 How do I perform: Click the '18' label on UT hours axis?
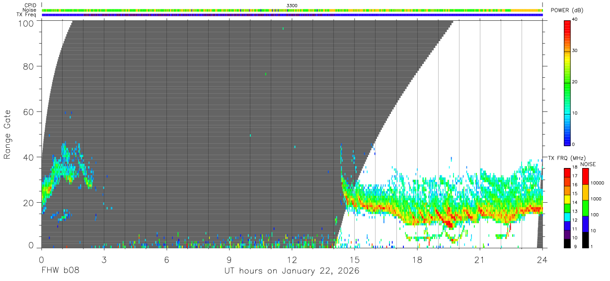click(417, 260)
